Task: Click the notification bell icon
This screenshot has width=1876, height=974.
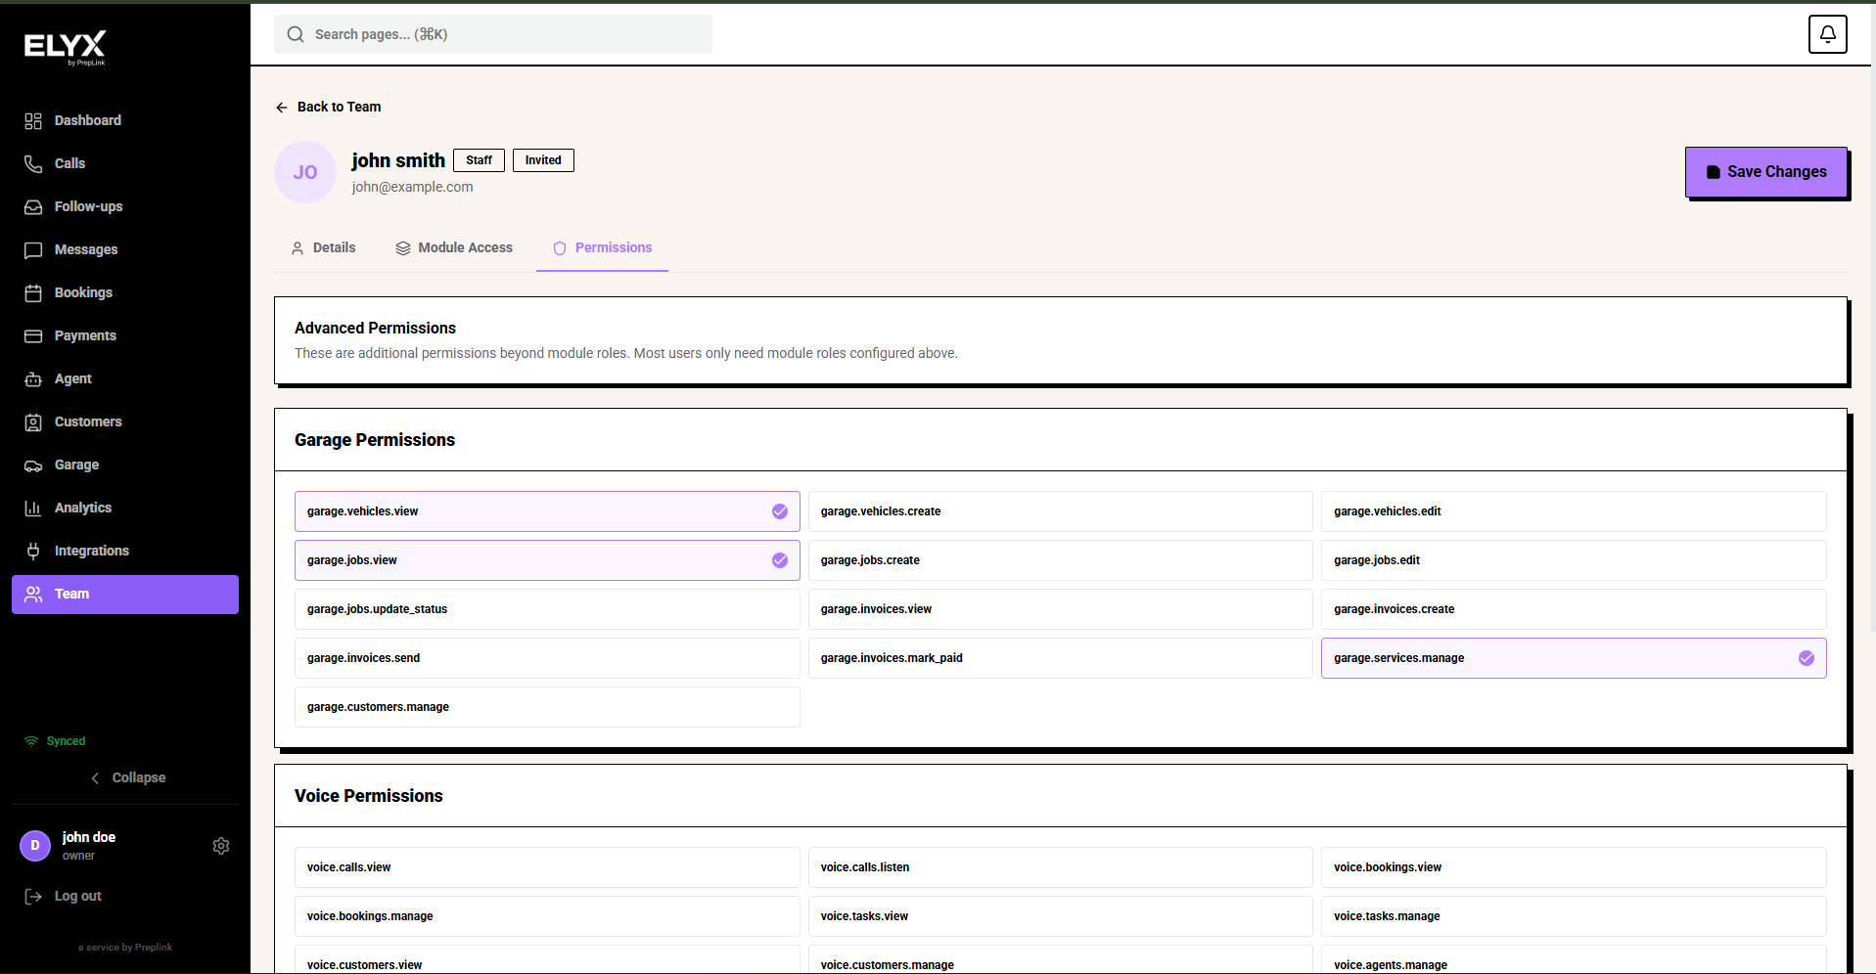Action: click(x=1827, y=34)
